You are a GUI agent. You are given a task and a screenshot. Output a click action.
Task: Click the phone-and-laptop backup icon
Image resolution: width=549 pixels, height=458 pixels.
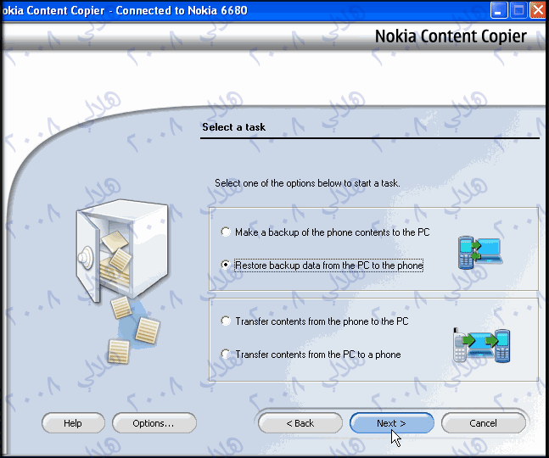tap(480, 252)
